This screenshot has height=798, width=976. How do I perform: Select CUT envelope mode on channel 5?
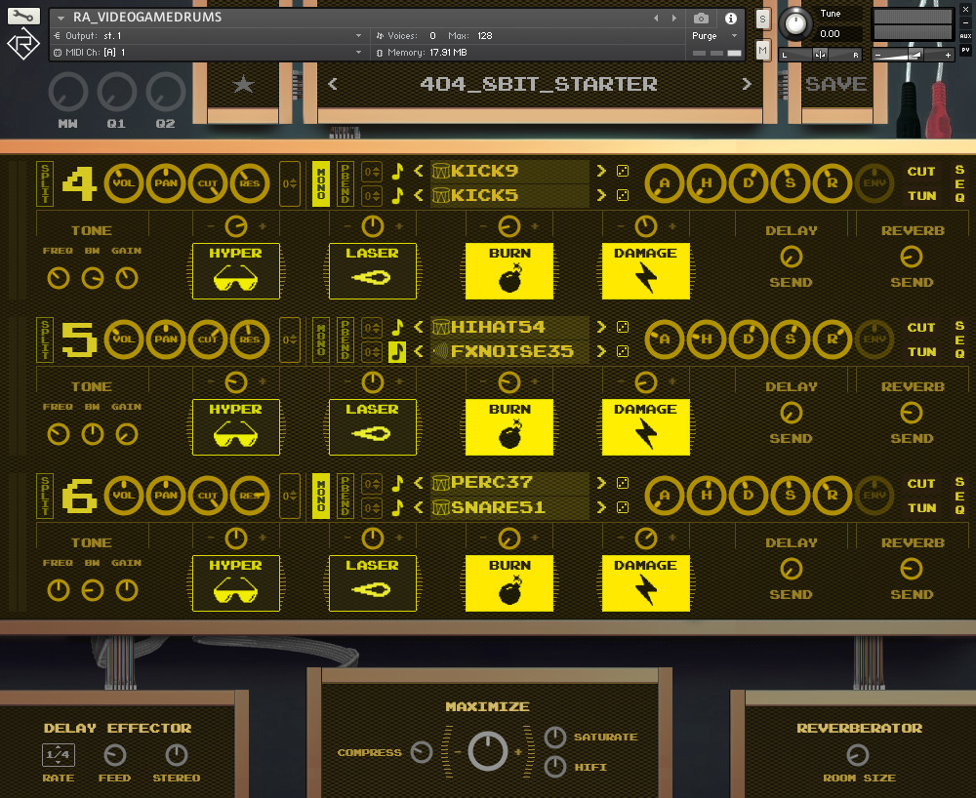(921, 327)
